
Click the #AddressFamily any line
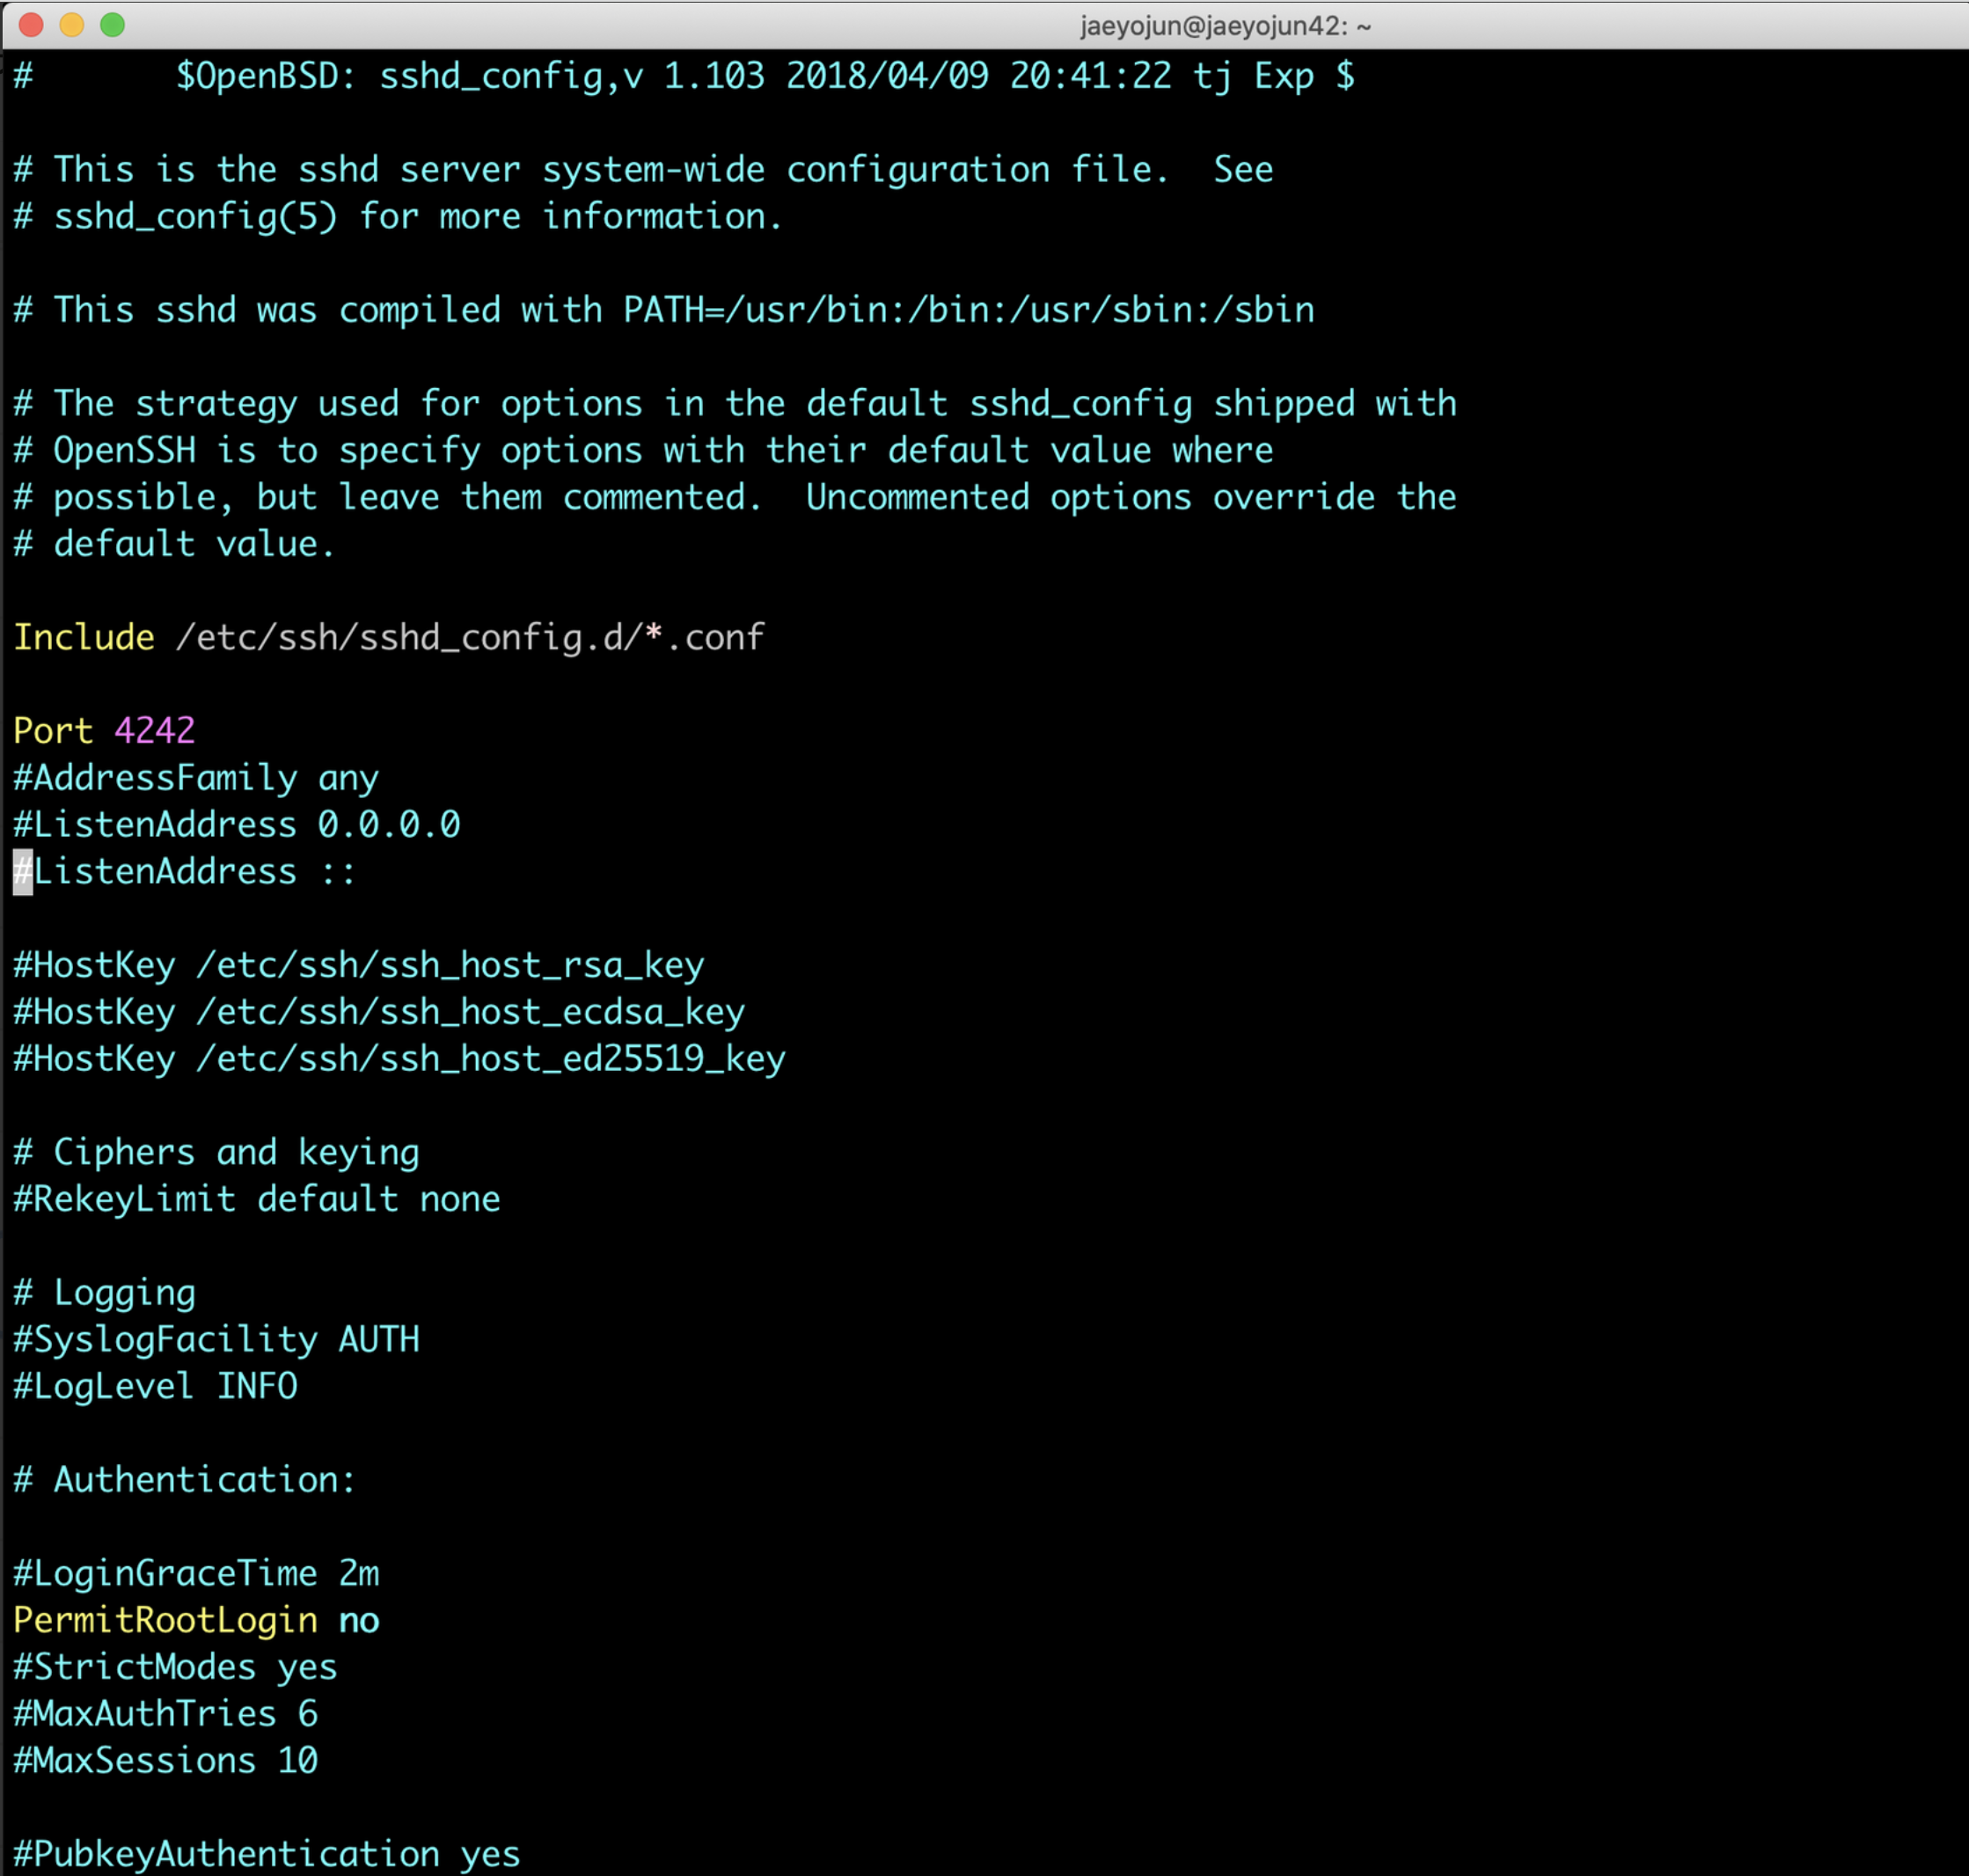196,778
